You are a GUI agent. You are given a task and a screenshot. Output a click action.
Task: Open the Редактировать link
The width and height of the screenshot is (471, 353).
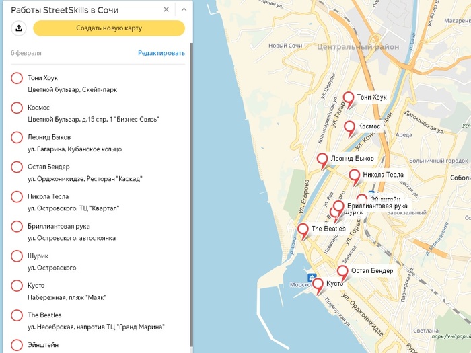161,53
